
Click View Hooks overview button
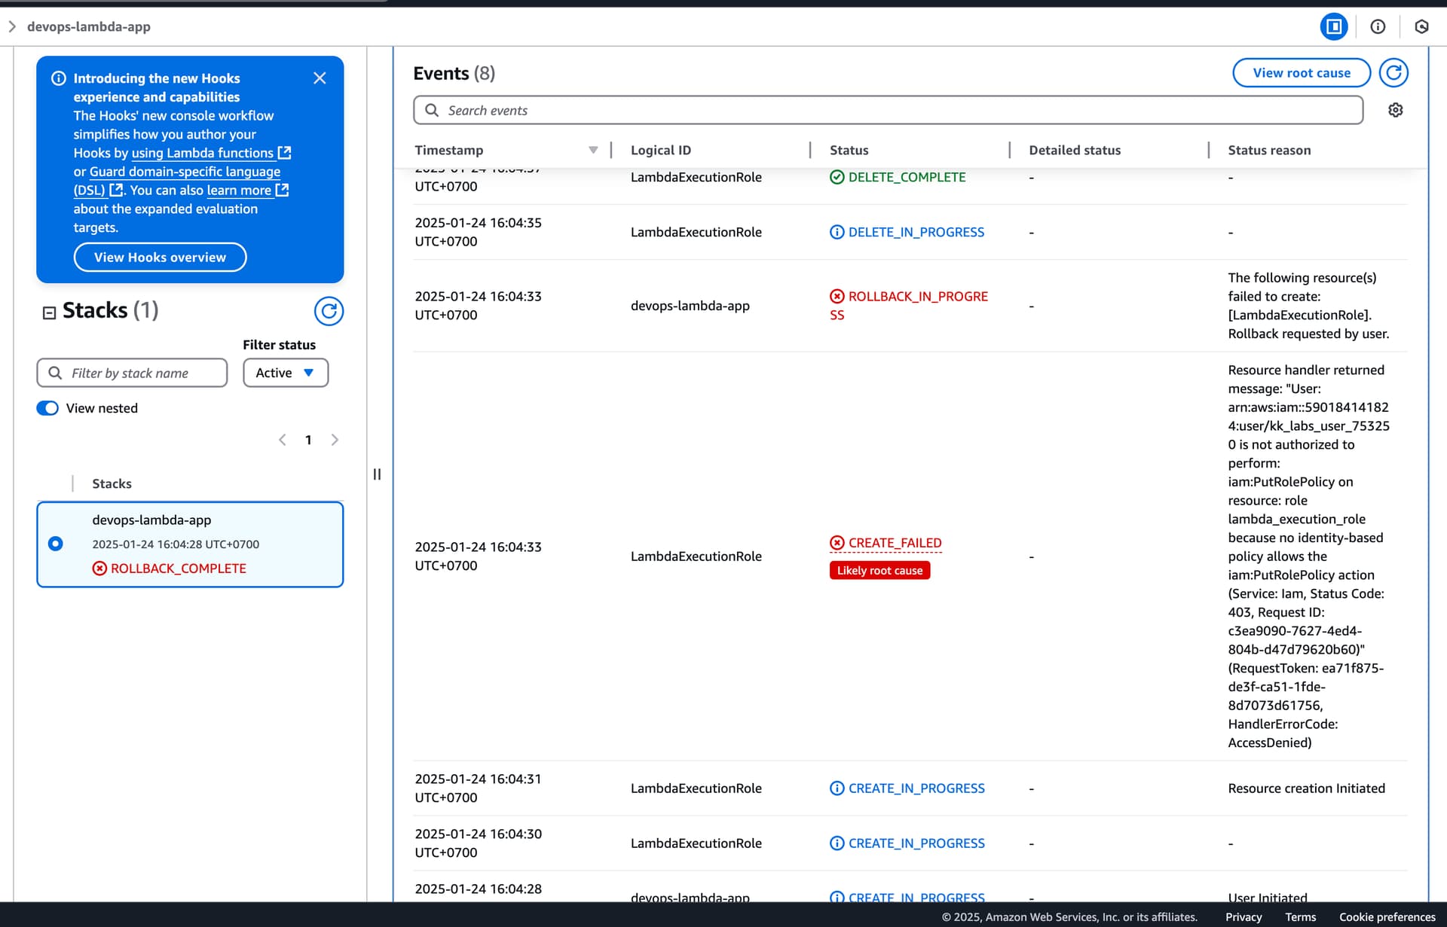click(160, 258)
